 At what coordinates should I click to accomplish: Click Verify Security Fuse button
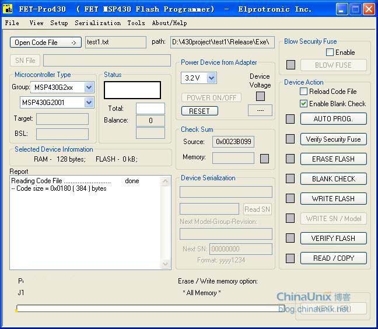pos(334,139)
